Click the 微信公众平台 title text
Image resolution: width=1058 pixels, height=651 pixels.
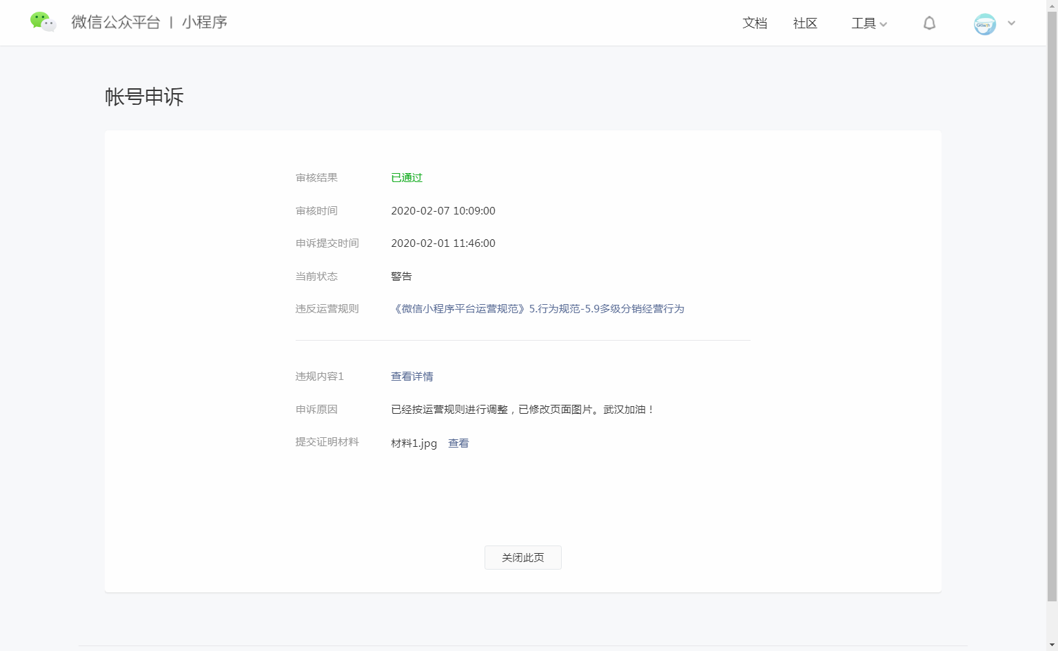[116, 22]
